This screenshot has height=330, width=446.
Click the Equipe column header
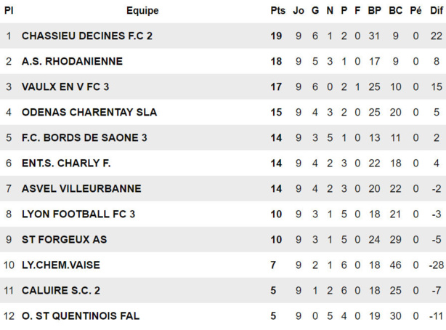click(142, 10)
